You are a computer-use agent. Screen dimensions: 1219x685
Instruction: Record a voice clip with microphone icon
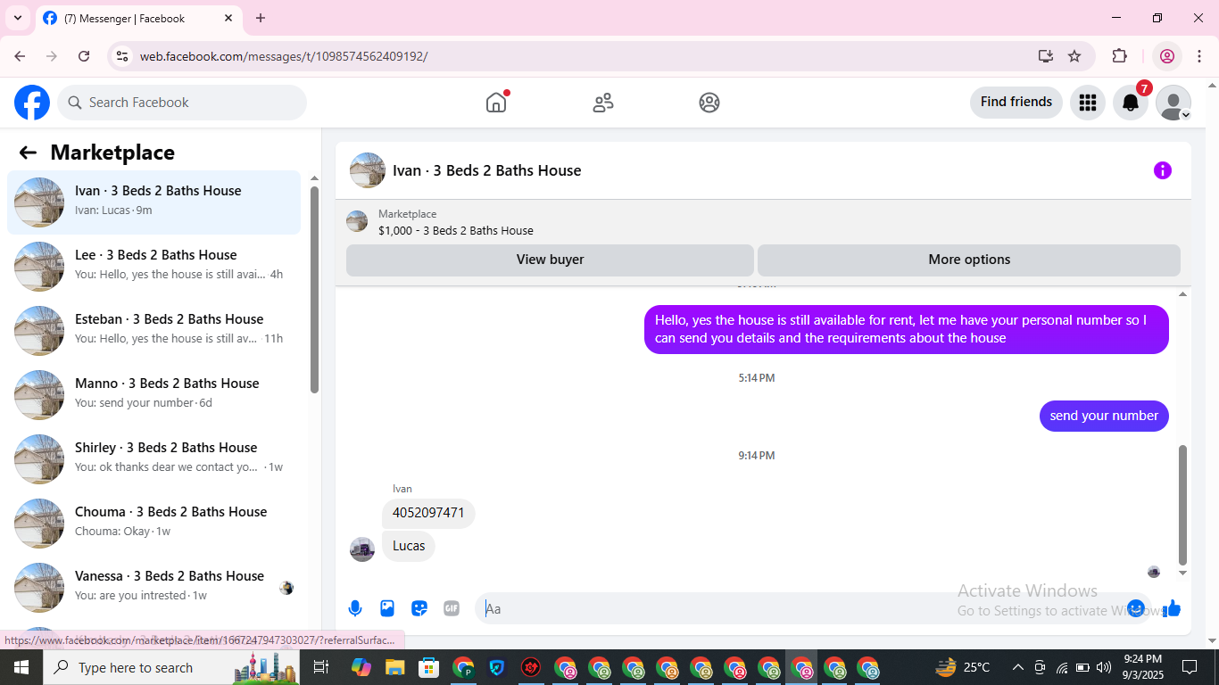point(355,608)
